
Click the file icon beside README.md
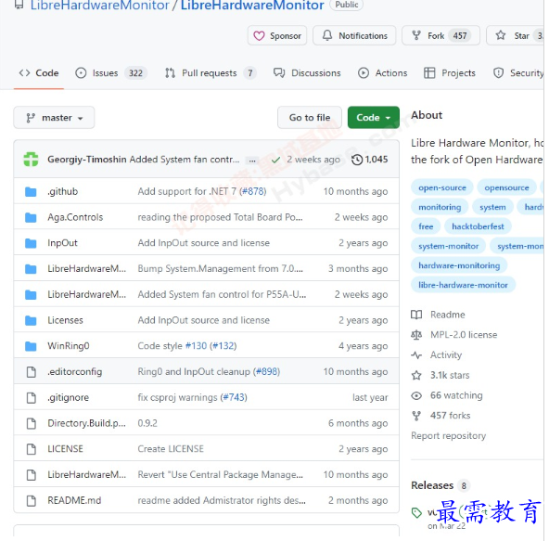pyautogui.click(x=32, y=500)
